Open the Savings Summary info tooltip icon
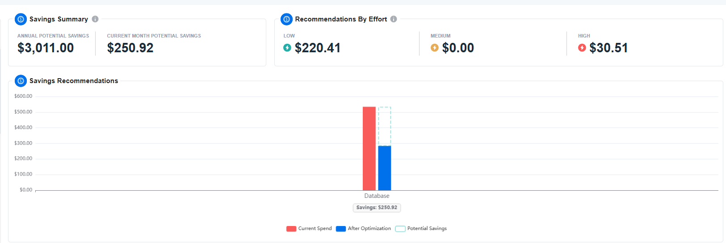Viewport: 726px width, 243px height. [95, 19]
